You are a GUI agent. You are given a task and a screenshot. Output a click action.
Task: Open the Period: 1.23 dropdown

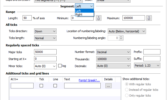pos(147,66)
